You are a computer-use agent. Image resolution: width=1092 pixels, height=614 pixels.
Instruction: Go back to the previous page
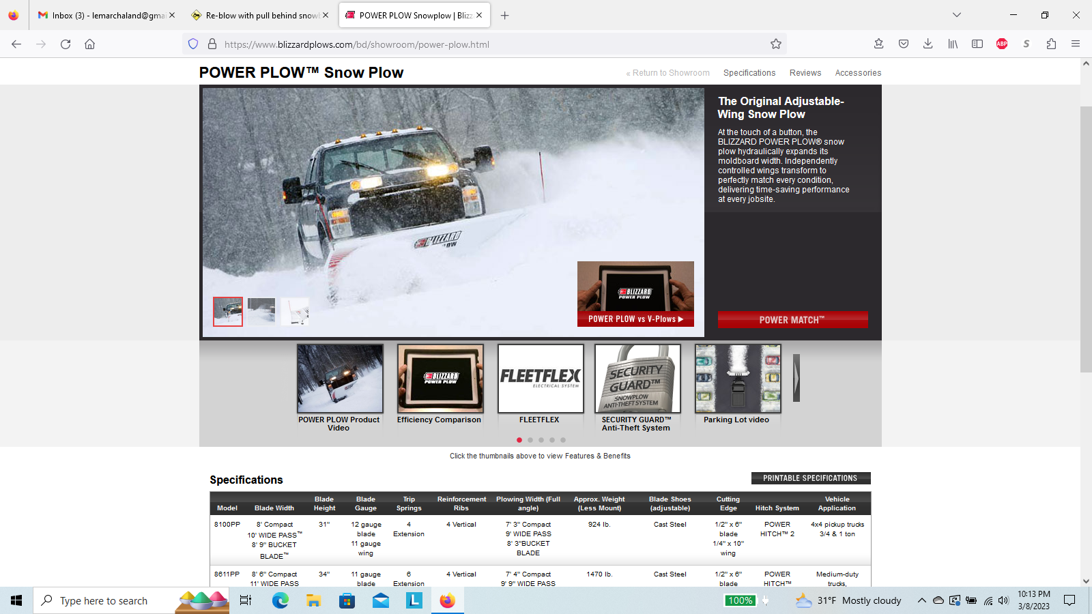pos(16,44)
